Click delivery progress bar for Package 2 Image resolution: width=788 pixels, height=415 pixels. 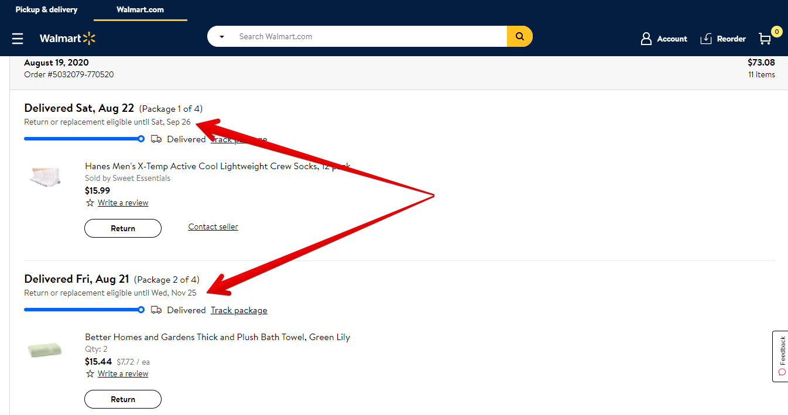click(84, 310)
